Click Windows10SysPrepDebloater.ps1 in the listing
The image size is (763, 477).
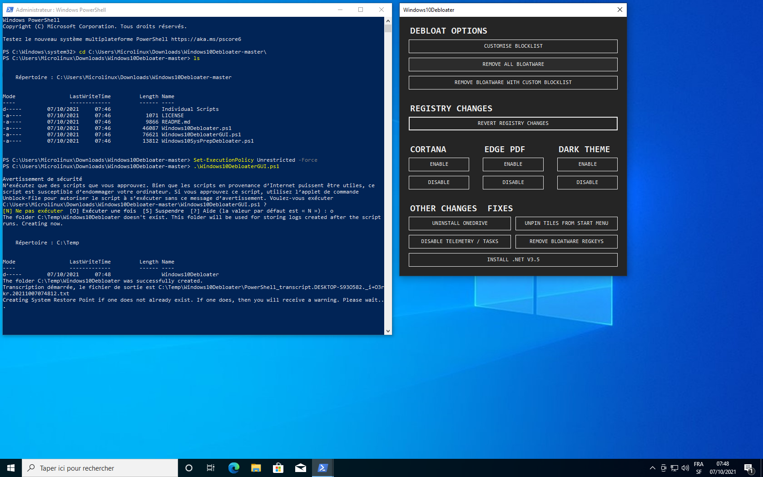coord(208,141)
